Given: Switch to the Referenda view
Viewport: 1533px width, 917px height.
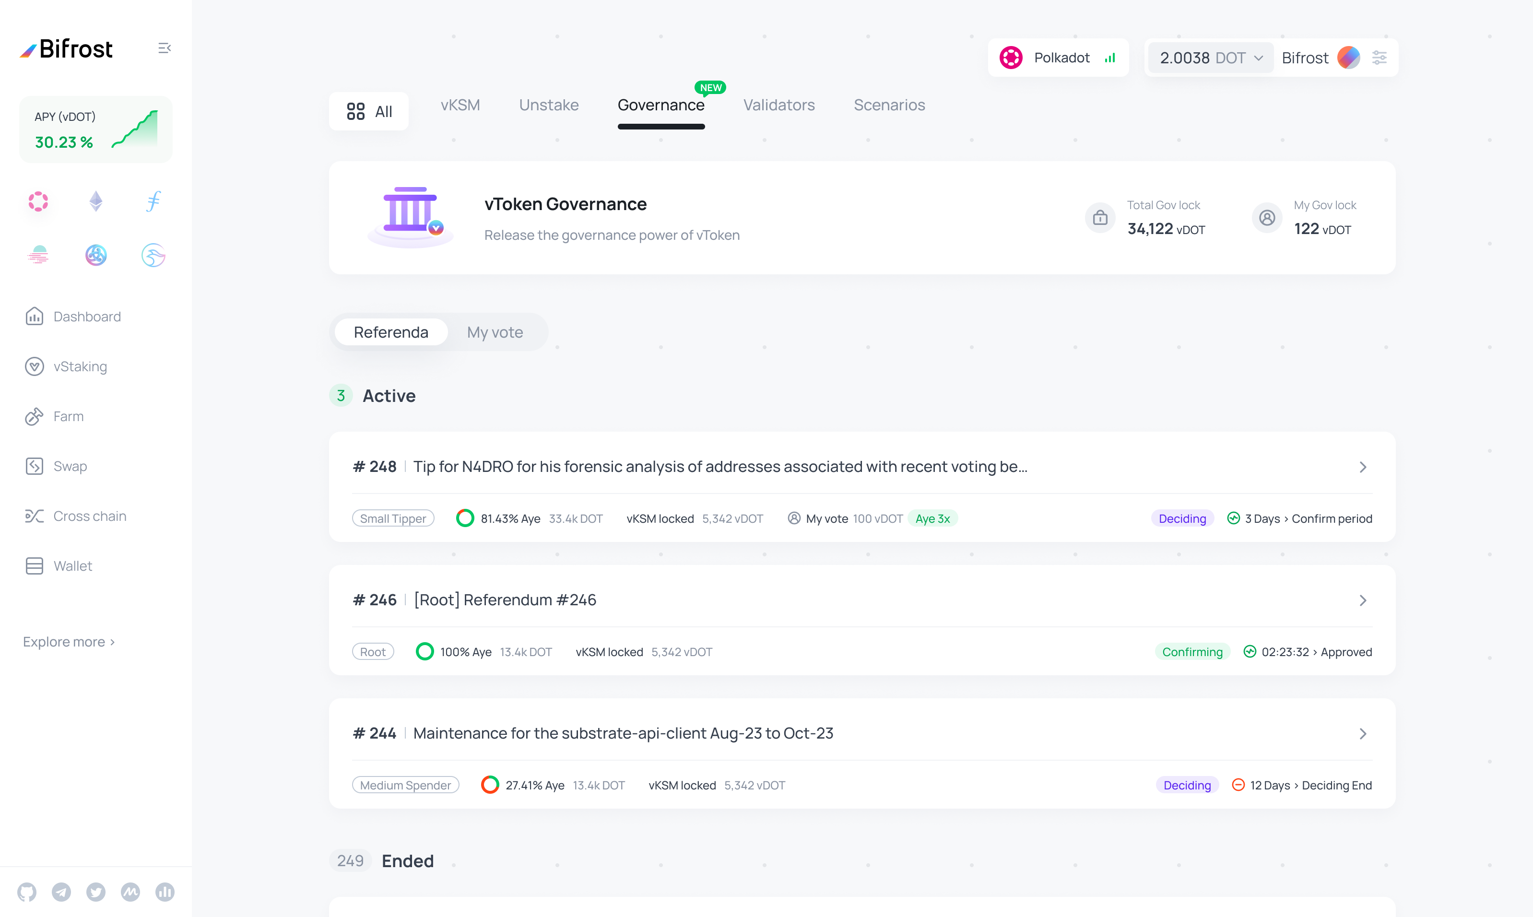Looking at the screenshot, I should click(390, 332).
